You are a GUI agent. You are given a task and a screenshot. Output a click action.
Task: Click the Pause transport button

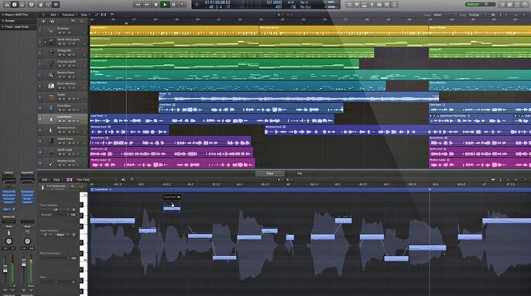pyautogui.click(x=173, y=5)
